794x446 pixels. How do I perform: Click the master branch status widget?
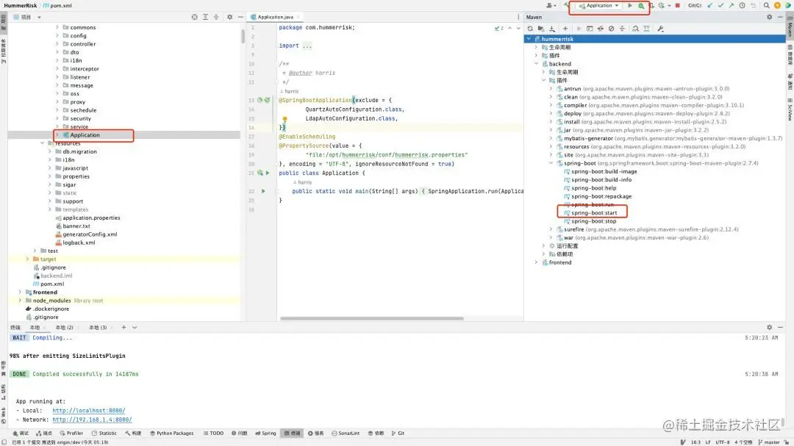tap(769, 442)
